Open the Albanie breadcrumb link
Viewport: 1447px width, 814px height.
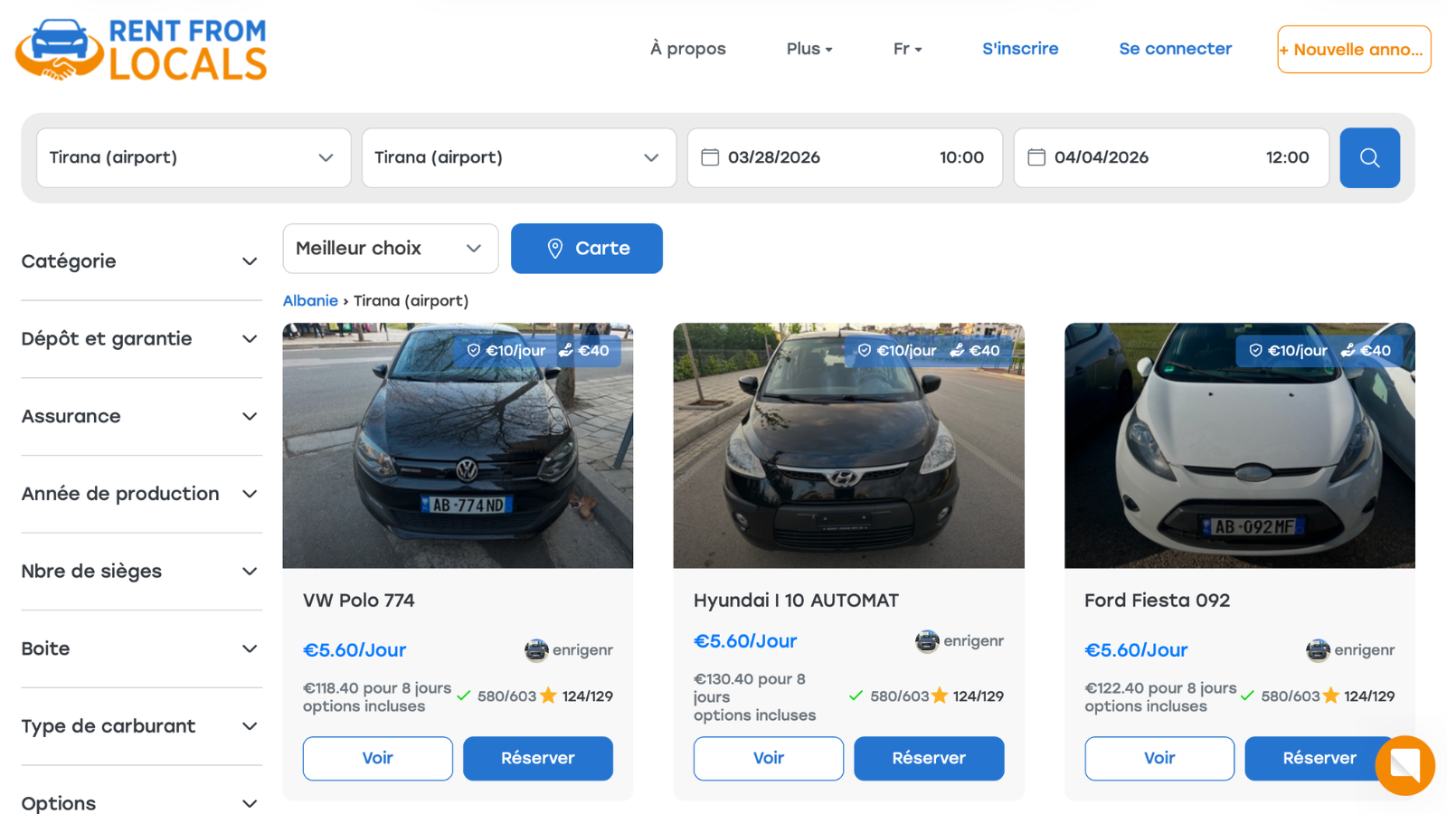click(x=310, y=300)
